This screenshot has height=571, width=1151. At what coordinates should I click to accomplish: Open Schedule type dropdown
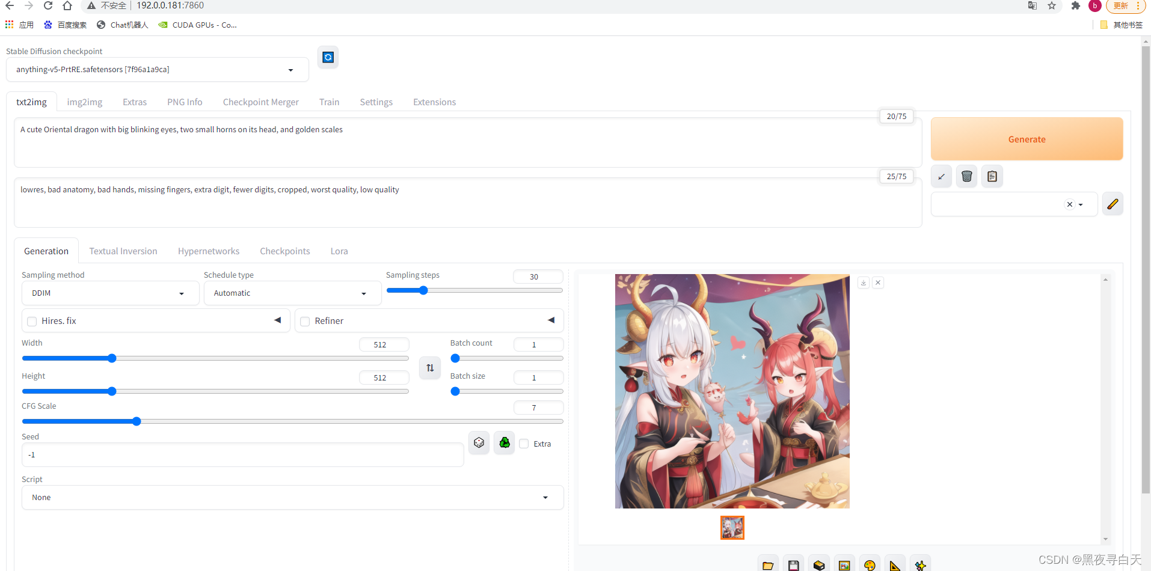pos(292,293)
